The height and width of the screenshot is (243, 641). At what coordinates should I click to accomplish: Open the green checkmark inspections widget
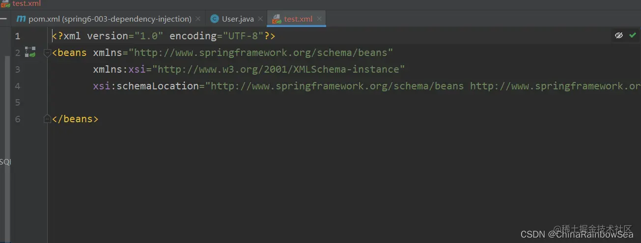coord(633,35)
